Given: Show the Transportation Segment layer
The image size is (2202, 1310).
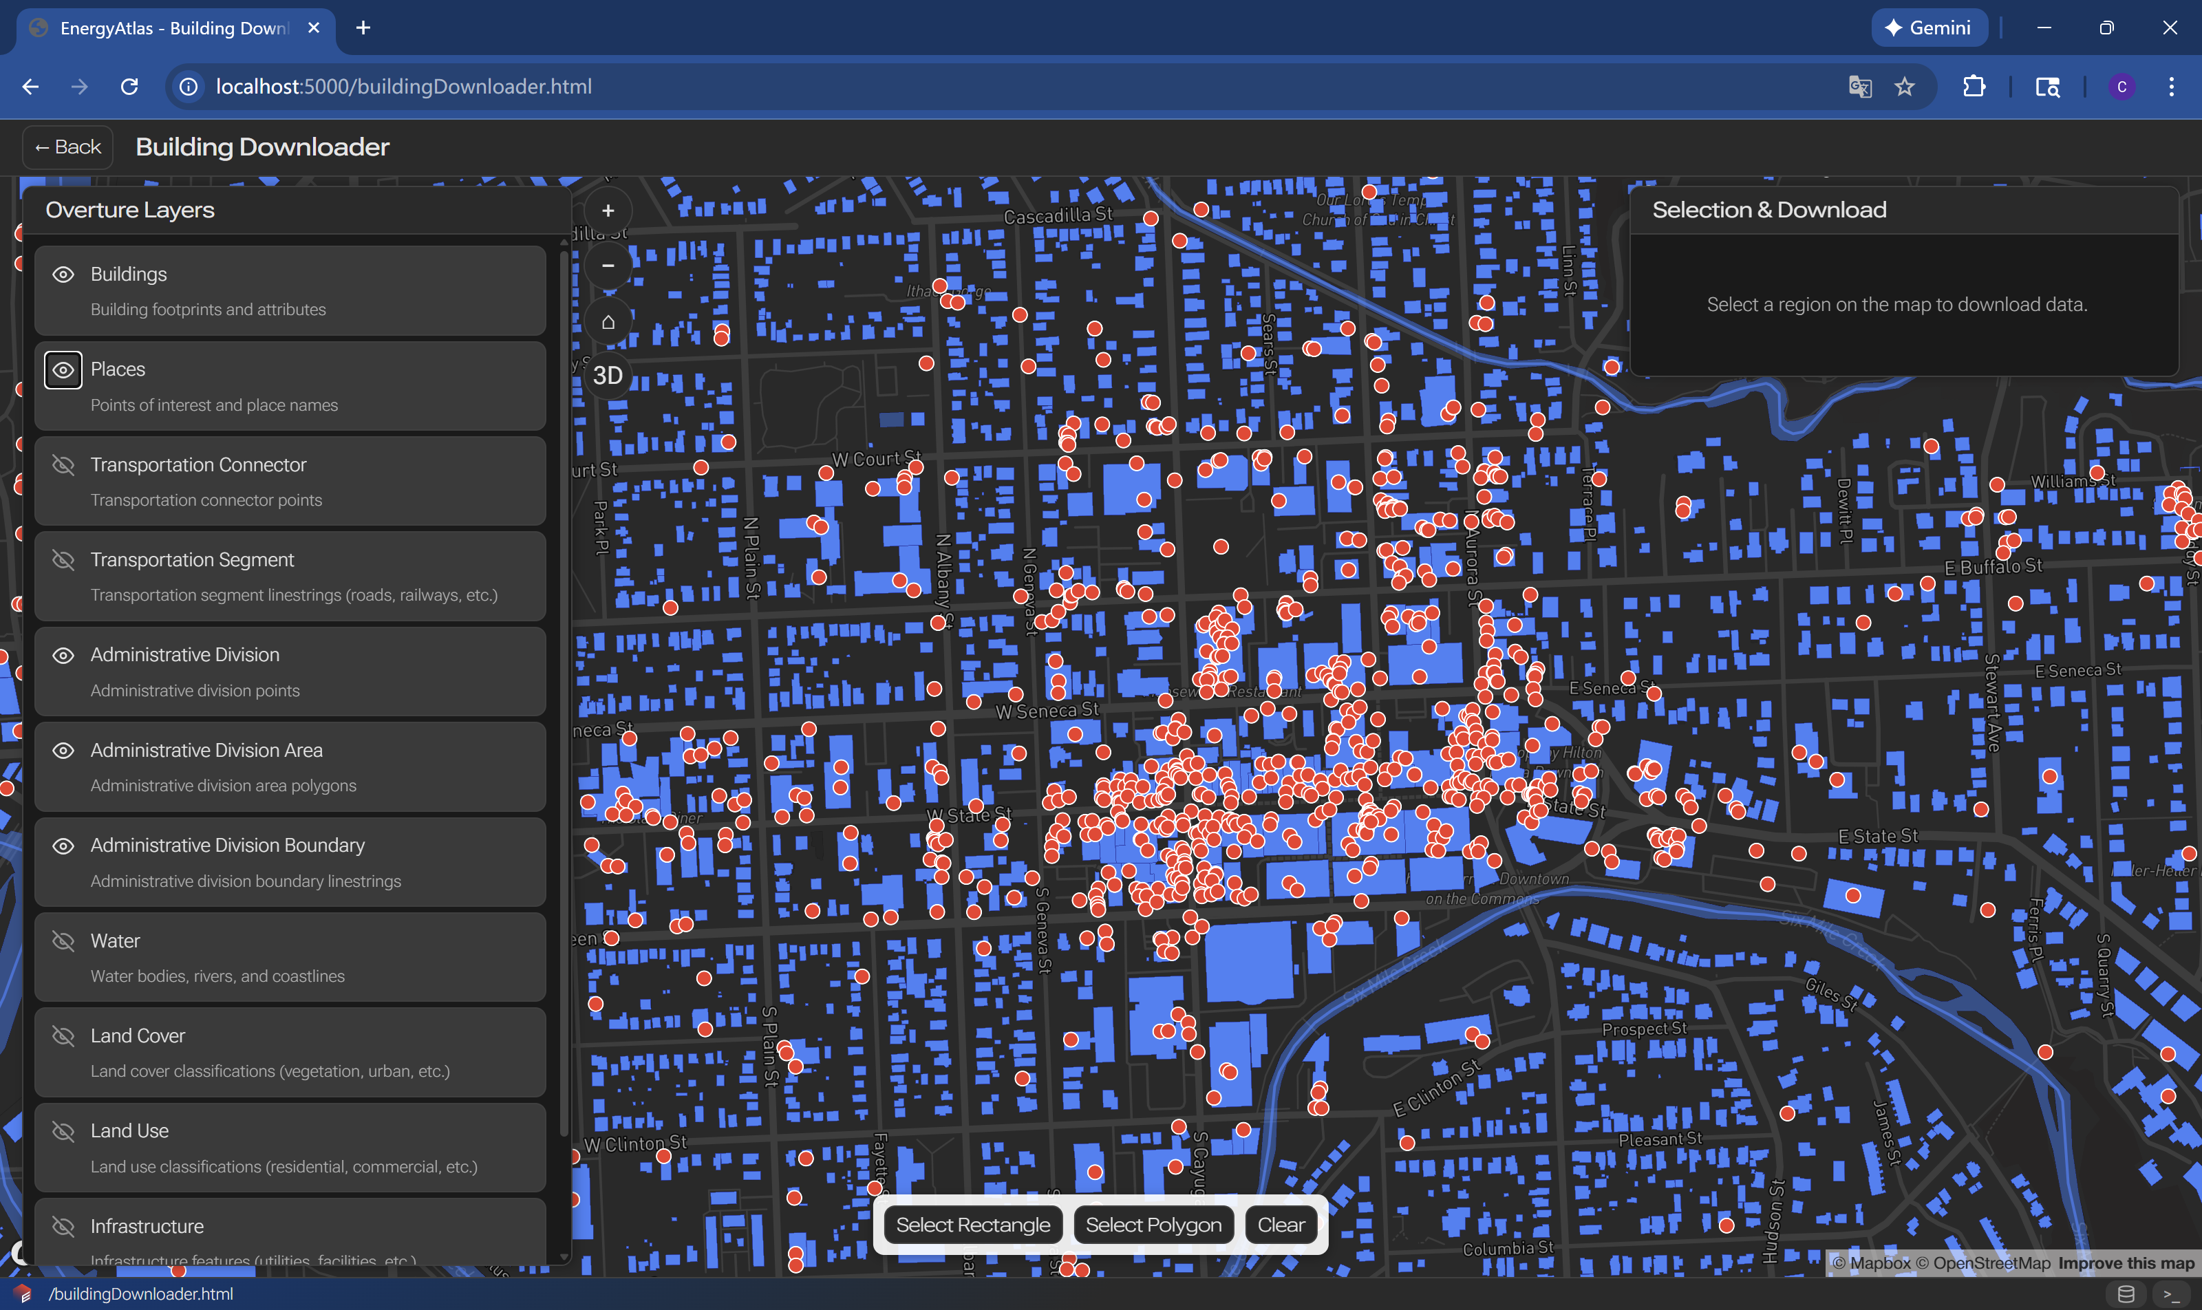Looking at the screenshot, I should point(63,559).
